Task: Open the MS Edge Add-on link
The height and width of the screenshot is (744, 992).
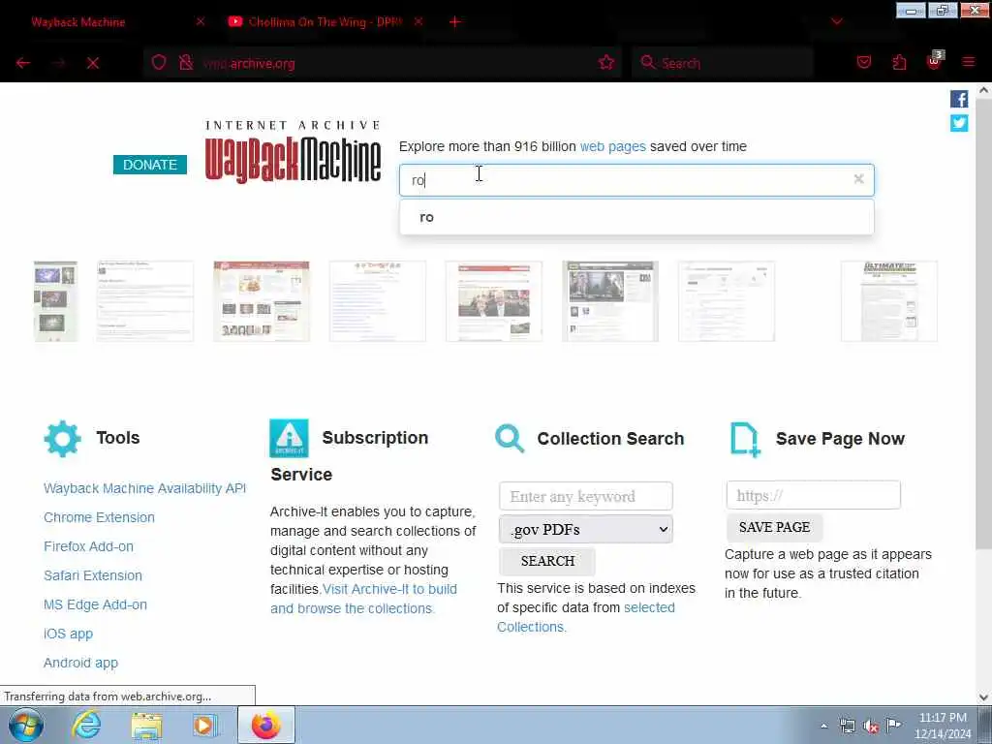Action: tap(96, 604)
